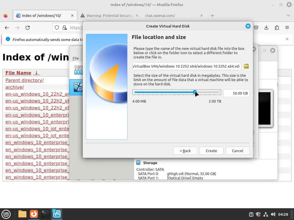Click the update notification tray icon

click(x=251, y=214)
